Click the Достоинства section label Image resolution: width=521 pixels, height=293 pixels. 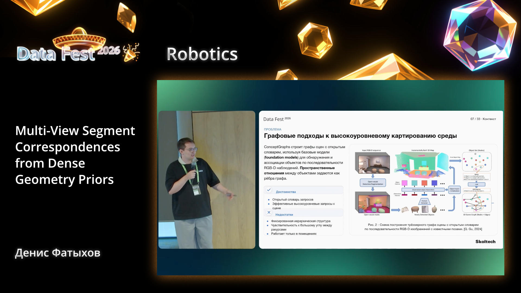286,192
